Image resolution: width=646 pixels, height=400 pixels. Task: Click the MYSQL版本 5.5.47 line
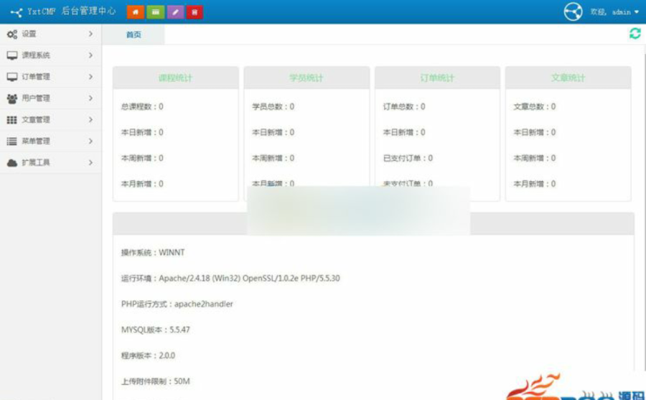pos(155,330)
